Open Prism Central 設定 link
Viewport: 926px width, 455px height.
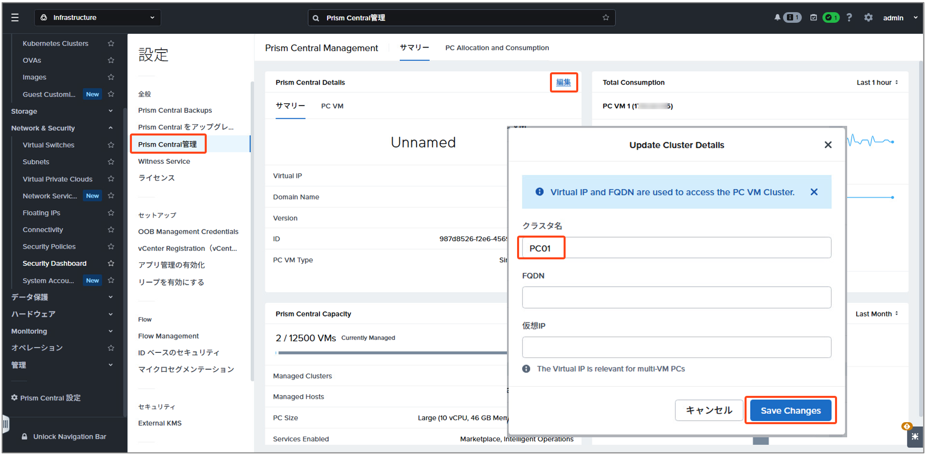pos(51,398)
